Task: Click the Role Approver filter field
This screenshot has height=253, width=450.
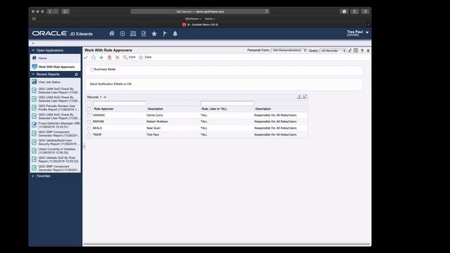Action: coord(120,103)
